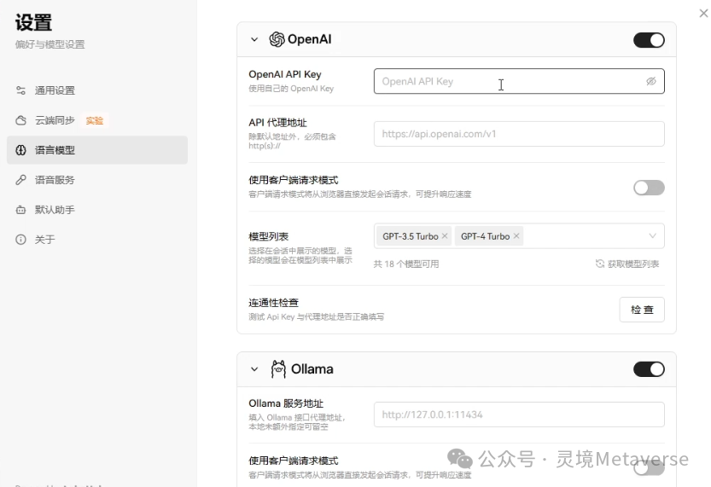The image size is (711, 487).
Task: Click the refresh icon next to 获取模型列表
Action: (x=600, y=264)
